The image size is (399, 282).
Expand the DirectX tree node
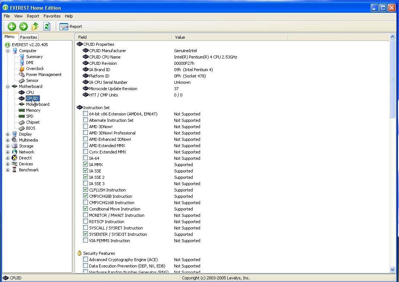click(7, 158)
